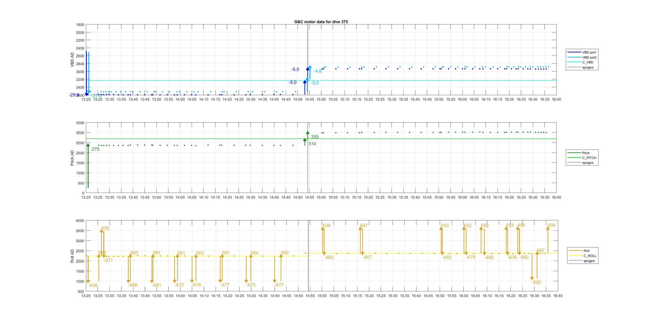Click the '-663' roll data label

click(x=329, y=258)
